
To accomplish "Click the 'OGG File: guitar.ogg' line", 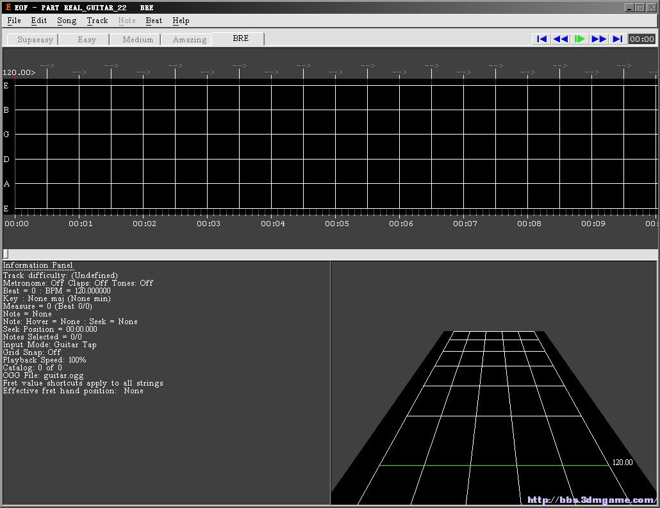I will (x=43, y=375).
